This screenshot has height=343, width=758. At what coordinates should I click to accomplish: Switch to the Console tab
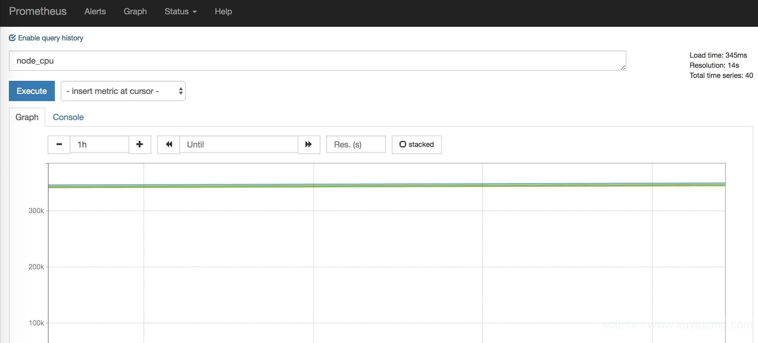point(68,117)
